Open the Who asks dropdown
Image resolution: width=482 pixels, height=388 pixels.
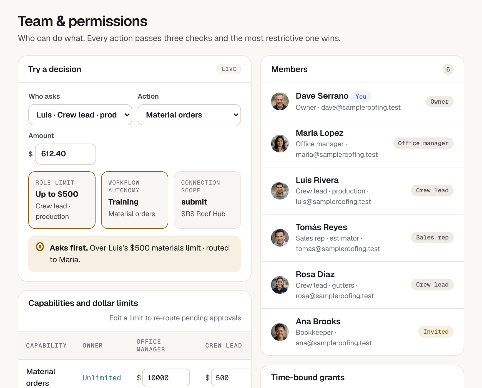coord(80,115)
